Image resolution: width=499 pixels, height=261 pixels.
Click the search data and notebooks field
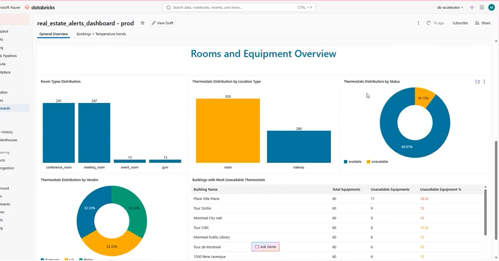coord(239,7)
